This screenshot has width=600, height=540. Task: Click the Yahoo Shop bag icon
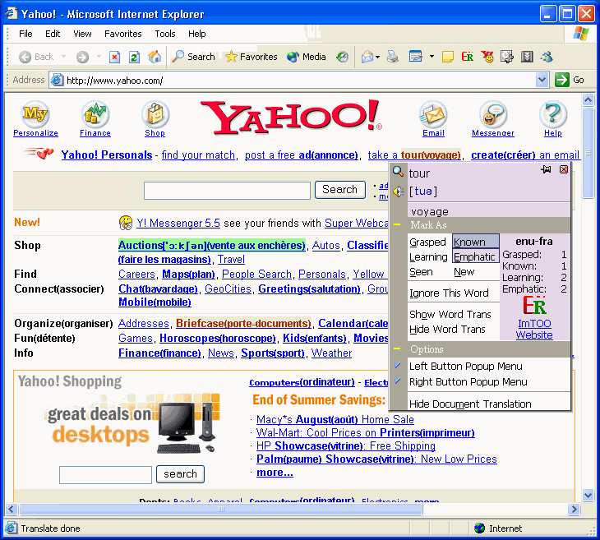click(x=155, y=114)
